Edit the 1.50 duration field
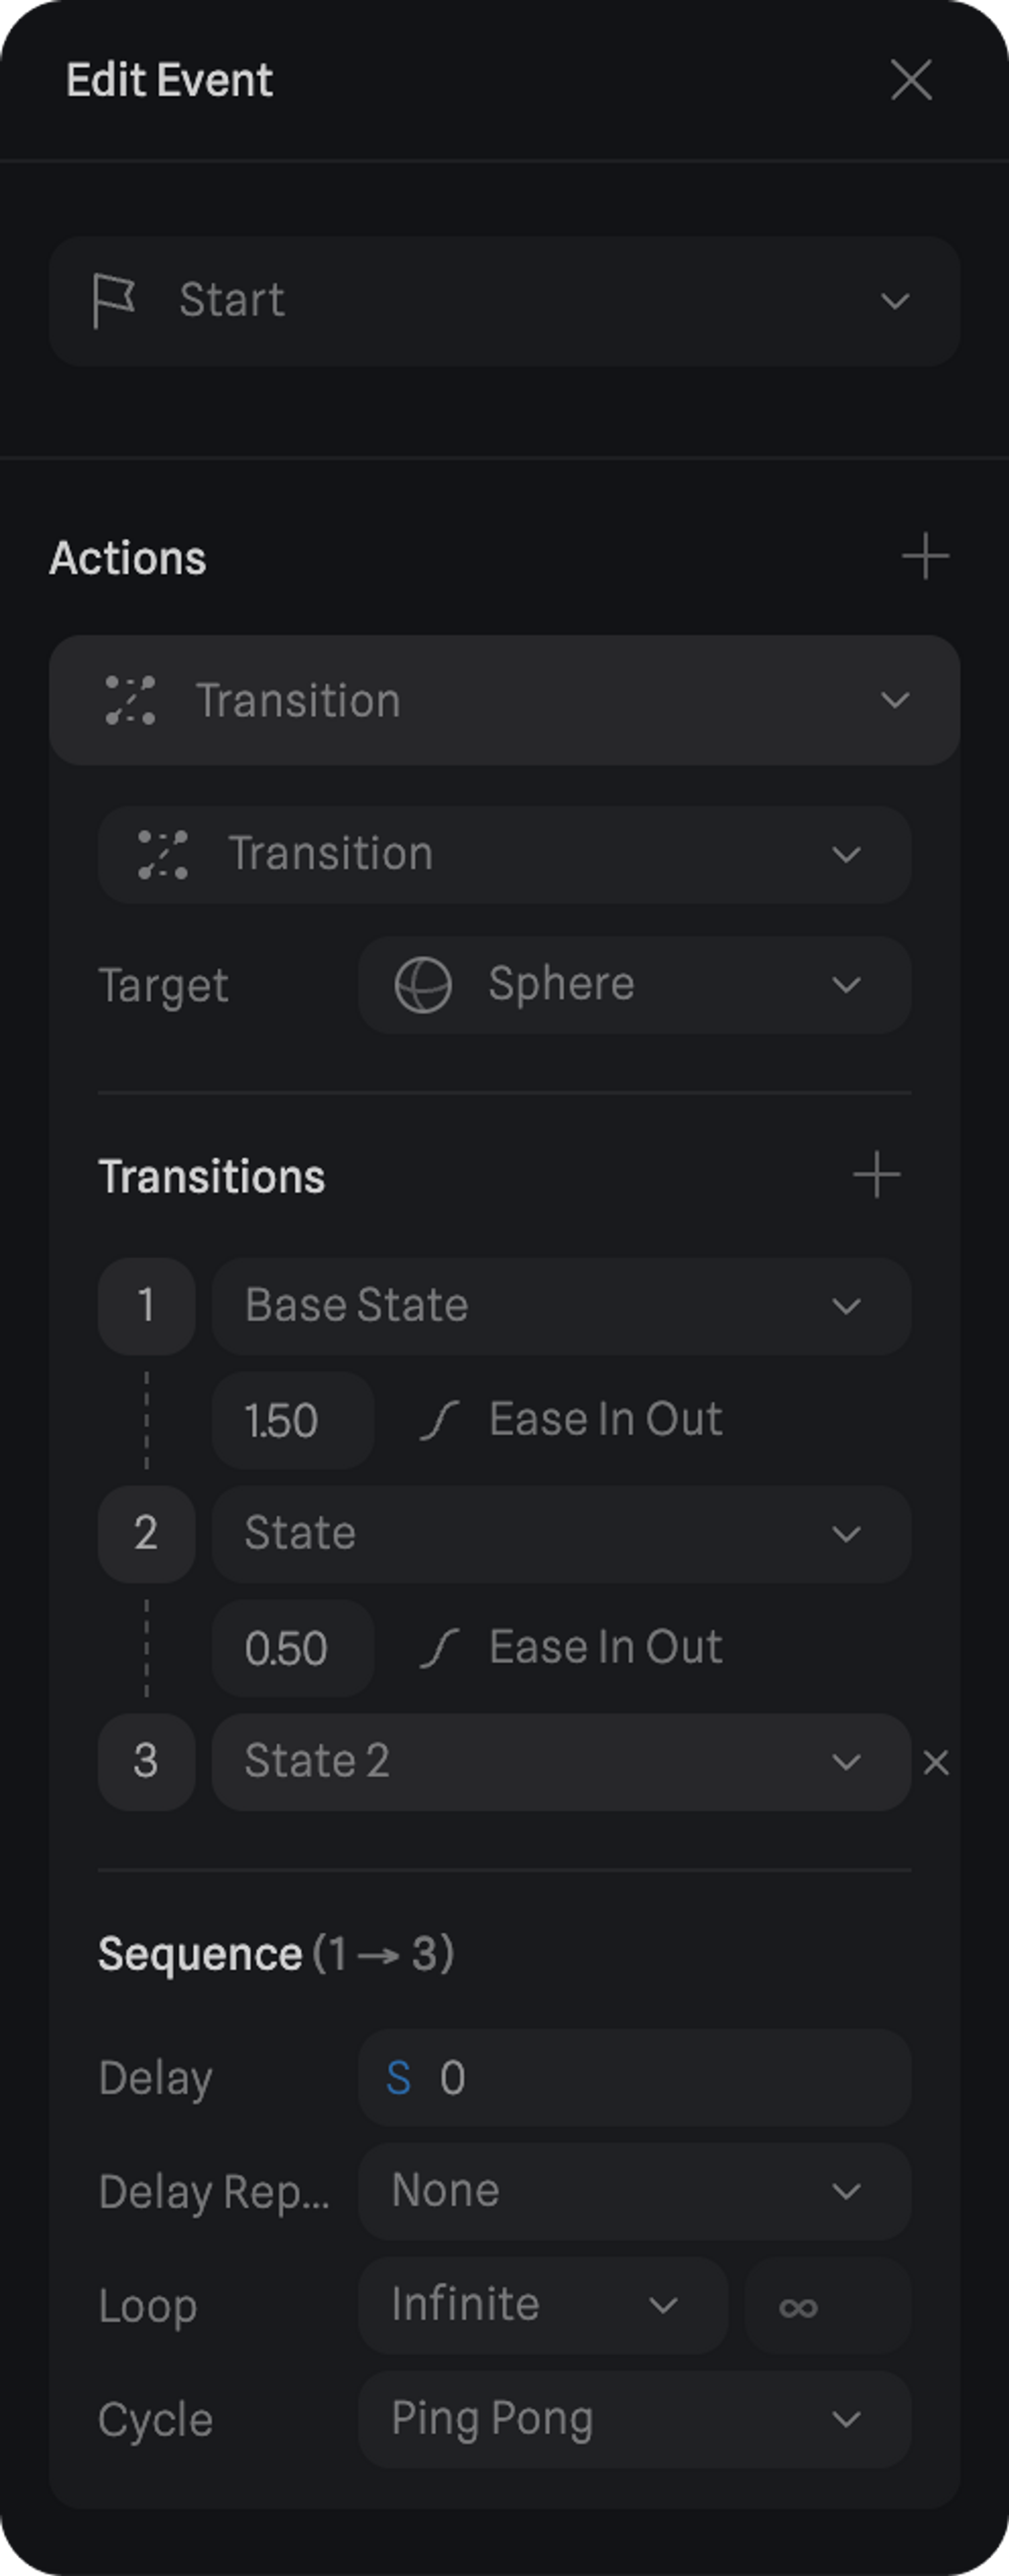 [292, 1420]
